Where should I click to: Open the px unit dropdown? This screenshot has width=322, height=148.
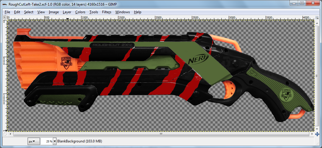pyautogui.click(x=34, y=141)
